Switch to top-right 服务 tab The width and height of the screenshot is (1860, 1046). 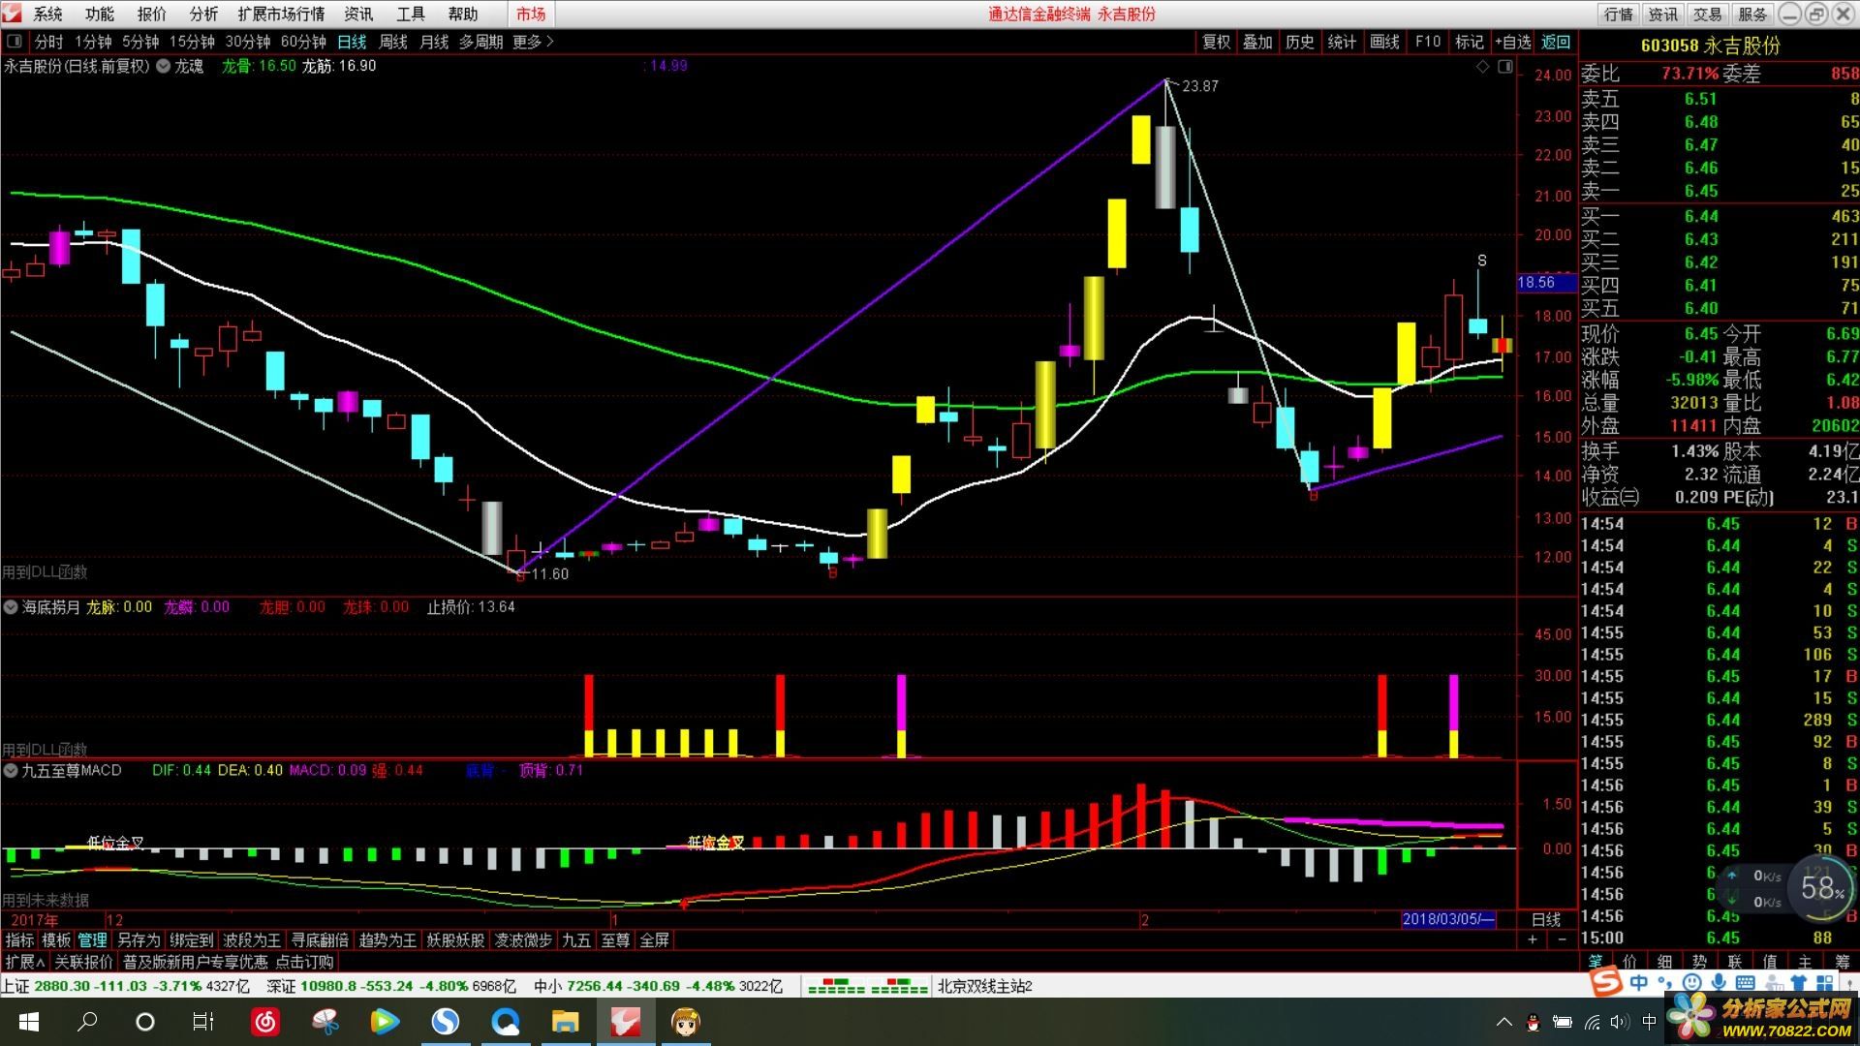point(1751,14)
